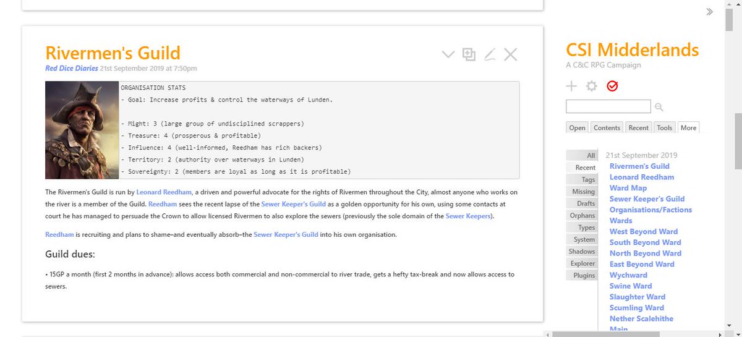Click the 21st September 2019 date heading
The height and width of the screenshot is (337, 742).
(x=641, y=155)
